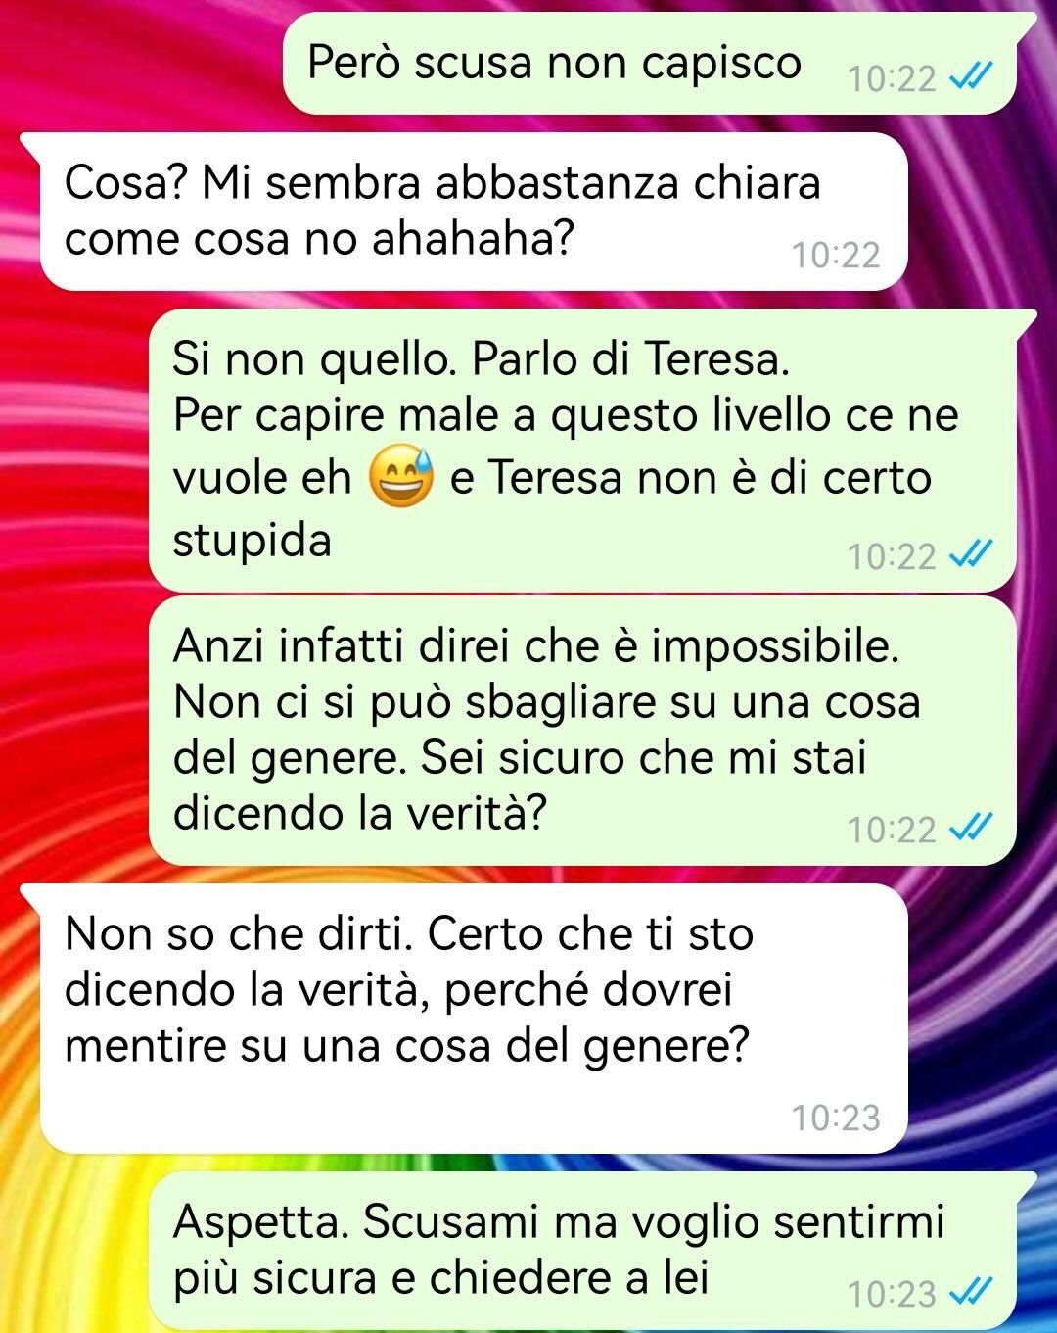Tap the 10:23 timestamp on the last sent message

tap(892, 1294)
